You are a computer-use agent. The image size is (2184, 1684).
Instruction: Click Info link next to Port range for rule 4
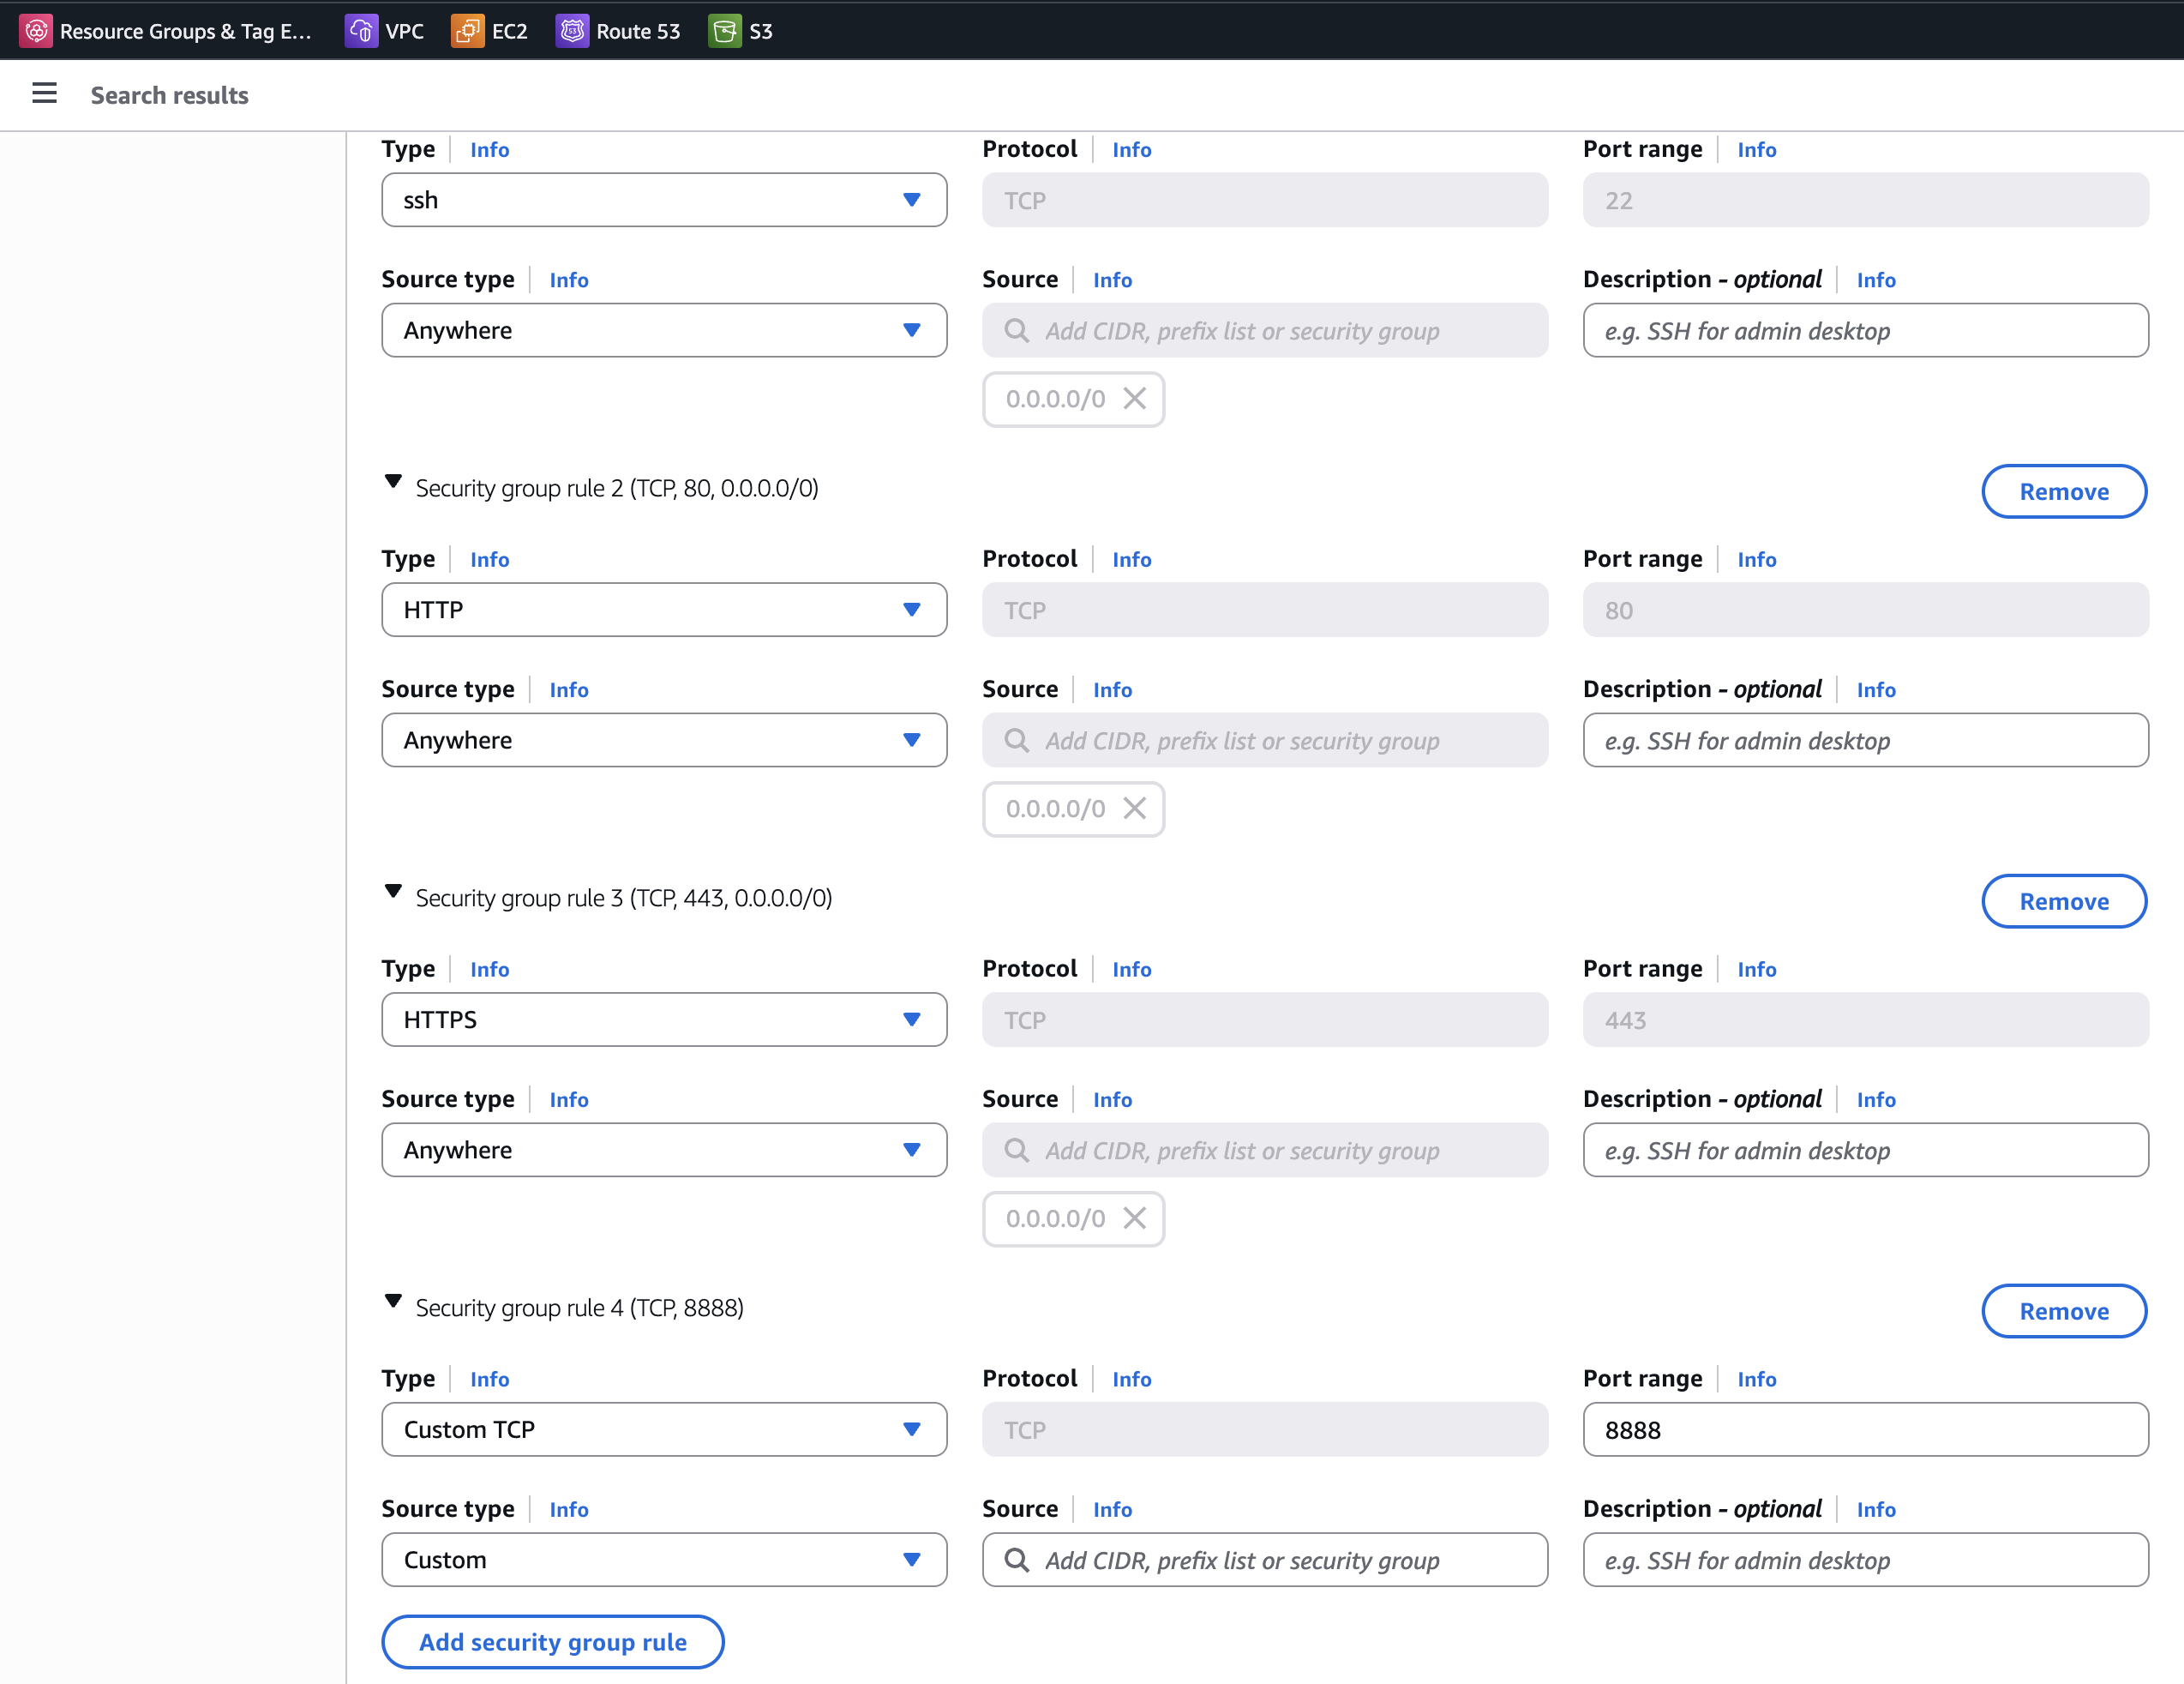click(x=1756, y=1379)
